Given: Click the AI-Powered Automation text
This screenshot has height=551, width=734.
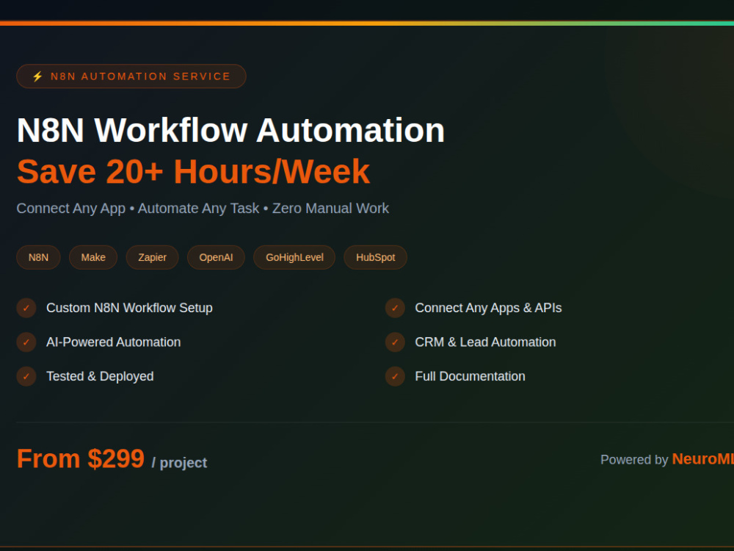Looking at the screenshot, I should click(113, 342).
